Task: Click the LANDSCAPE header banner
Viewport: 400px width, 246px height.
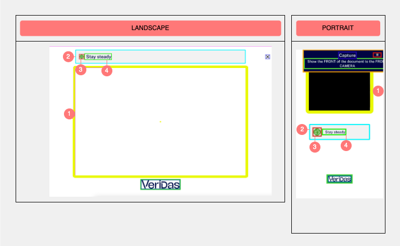Action: pyautogui.click(x=150, y=28)
